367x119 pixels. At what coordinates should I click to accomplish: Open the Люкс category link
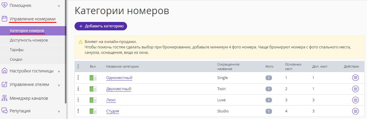click(x=111, y=100)
